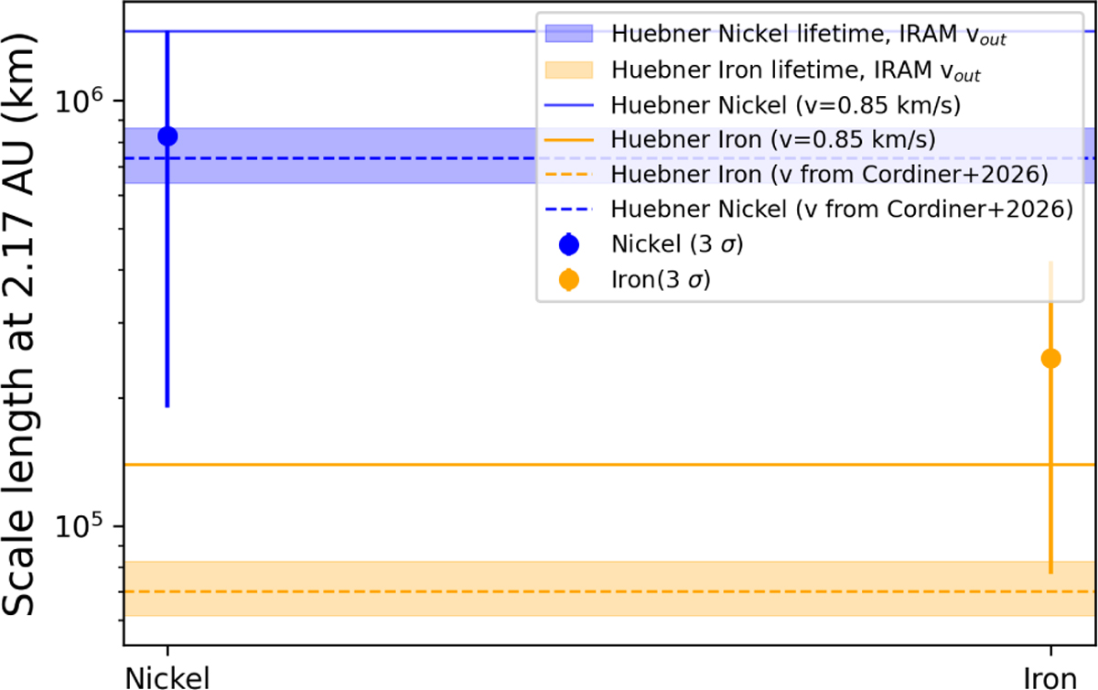Select the orange Iron lifetime legend swatch
1098x690 pixels.
[569, 70]
